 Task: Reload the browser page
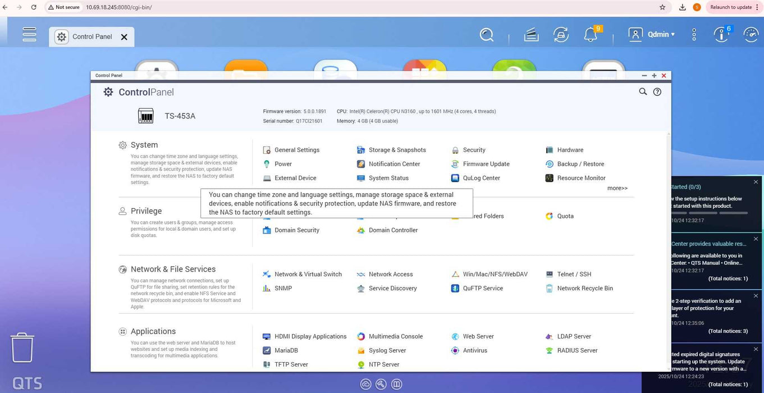click(x=34, y=7)
